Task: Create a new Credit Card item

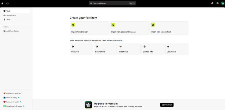Action: pos(129,49)
